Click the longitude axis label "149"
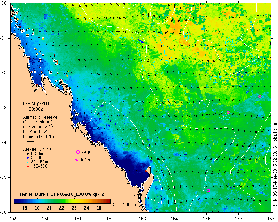This screenshot has height=222, width=278. pyautogui.click(x=14, y=219)
